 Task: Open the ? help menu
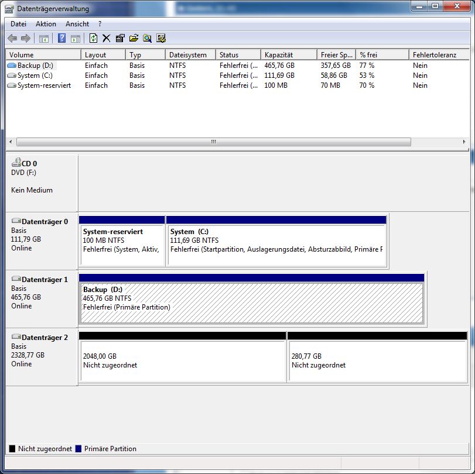click(x=100, y=24)
